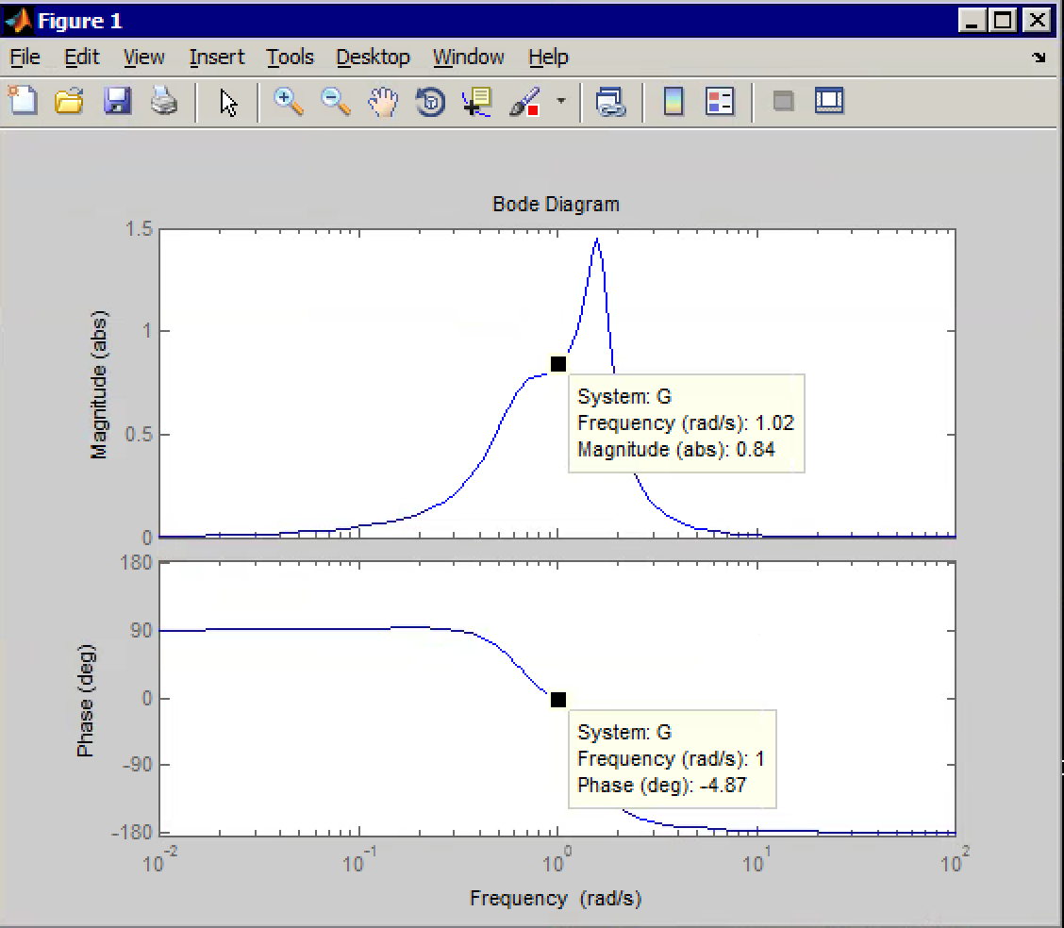This screenshot has height=928, width=1064.
Task: Toggle data brushing mode
Action: pos(526,102)
